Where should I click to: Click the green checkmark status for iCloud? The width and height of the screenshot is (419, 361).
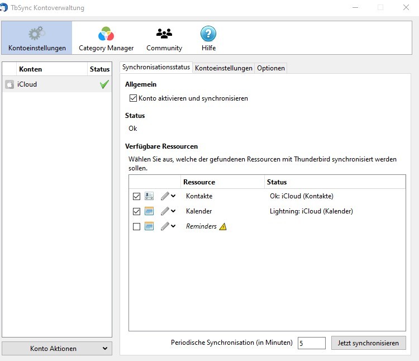coord(104,84)
